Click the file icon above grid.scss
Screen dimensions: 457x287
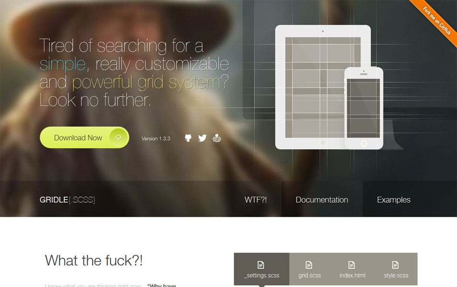(x=309, y=265)
